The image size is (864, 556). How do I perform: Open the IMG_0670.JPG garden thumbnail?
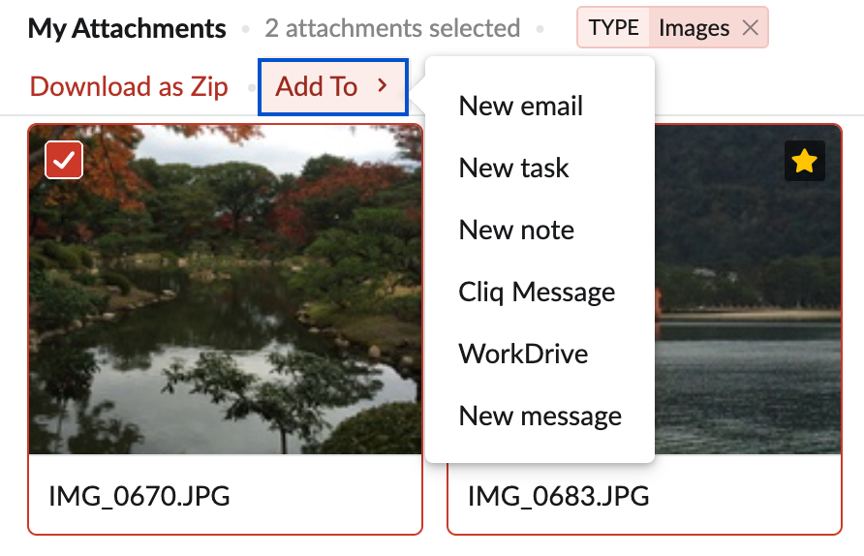[225, 320]
